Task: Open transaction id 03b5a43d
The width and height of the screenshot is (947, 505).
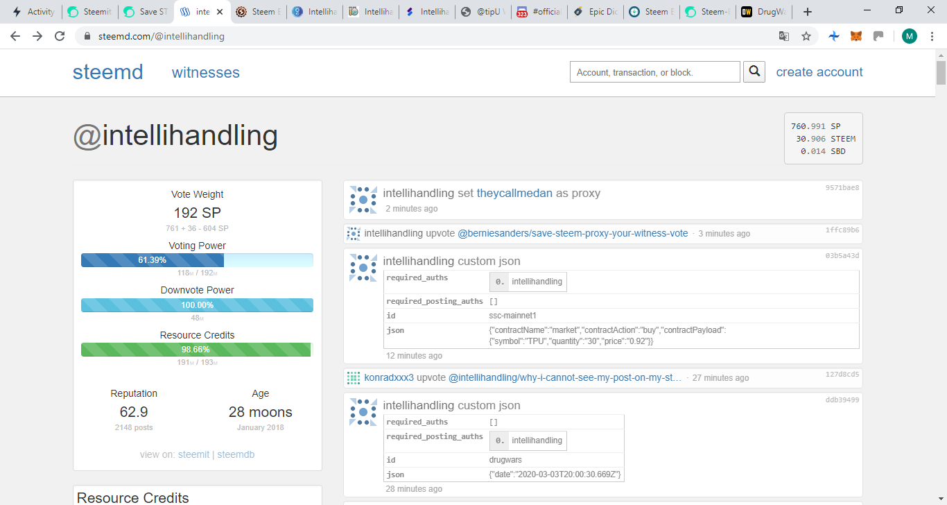Action: point(842,256)
